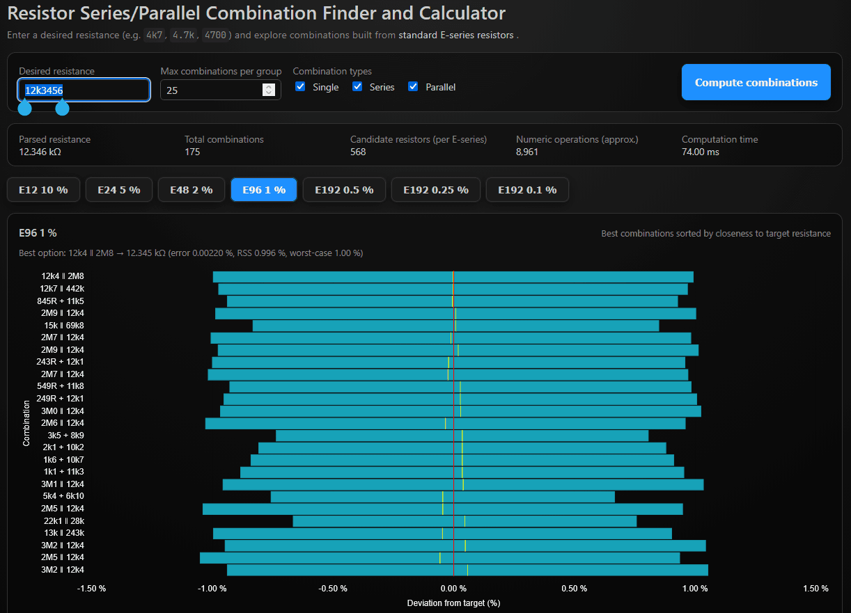Viewport: 851px width, 613px height.
Task: Increment max combinations with the up stepper
Action: [x=269, y=86]
